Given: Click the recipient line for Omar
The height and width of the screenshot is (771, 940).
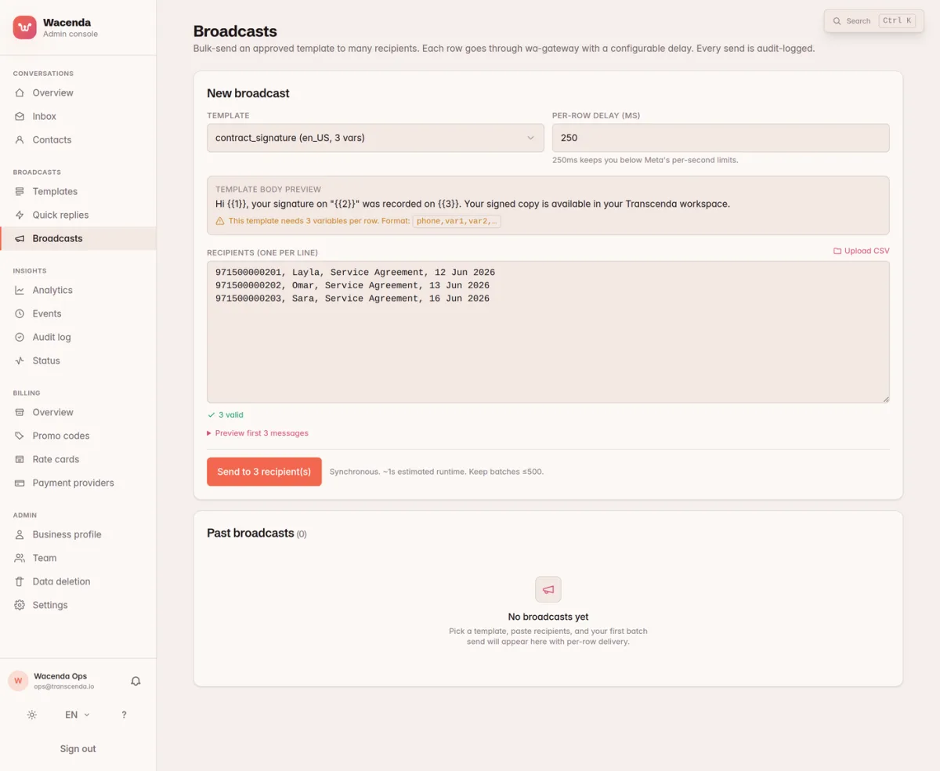Looking at the screenshot, I should point(352,285).
